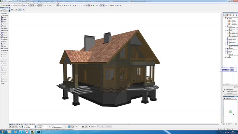The height and width of the screenshot is (134, 238).
Task: Expand the Каталоги node in Navigator
Action: [x=226, y=48]
